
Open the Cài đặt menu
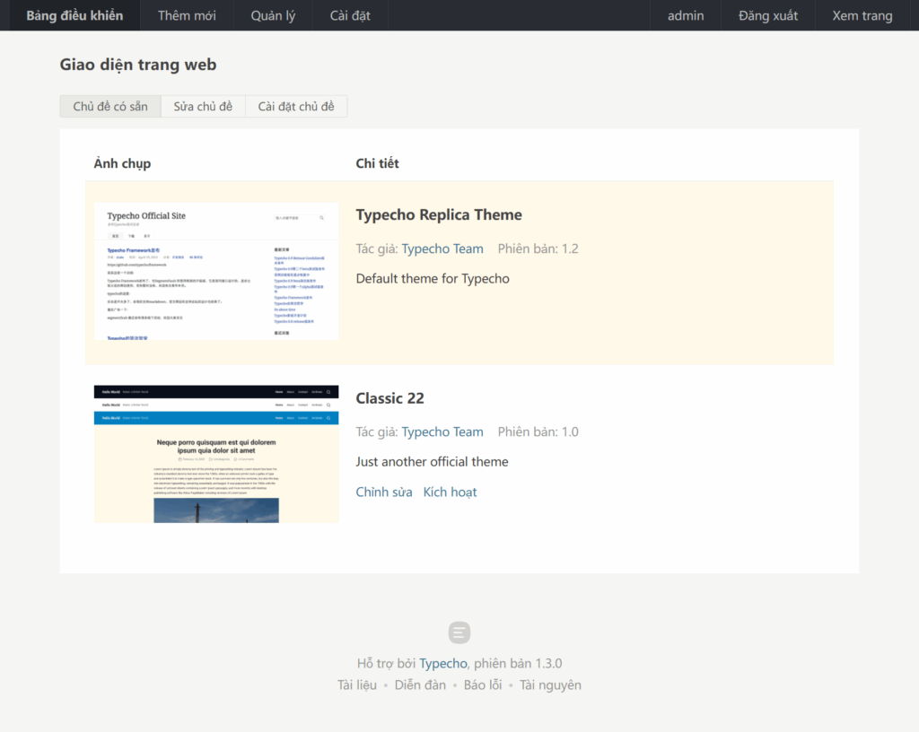[350, 15]
